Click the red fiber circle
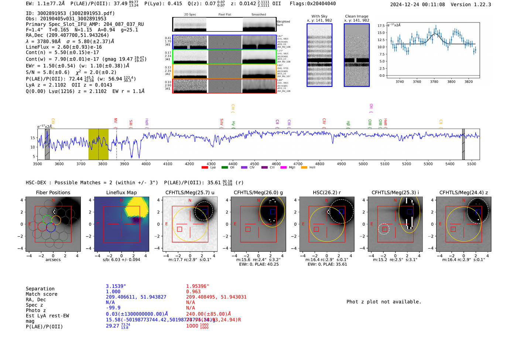Screen dimensions: 517x352 click(42, 226)
